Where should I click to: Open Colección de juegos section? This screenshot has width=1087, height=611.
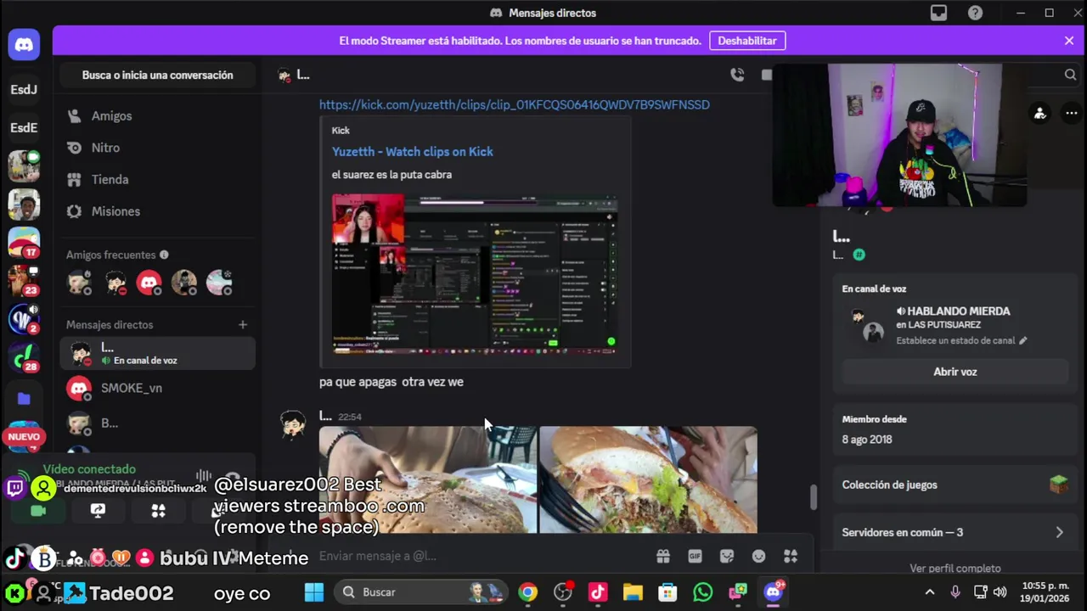(955, 485)
